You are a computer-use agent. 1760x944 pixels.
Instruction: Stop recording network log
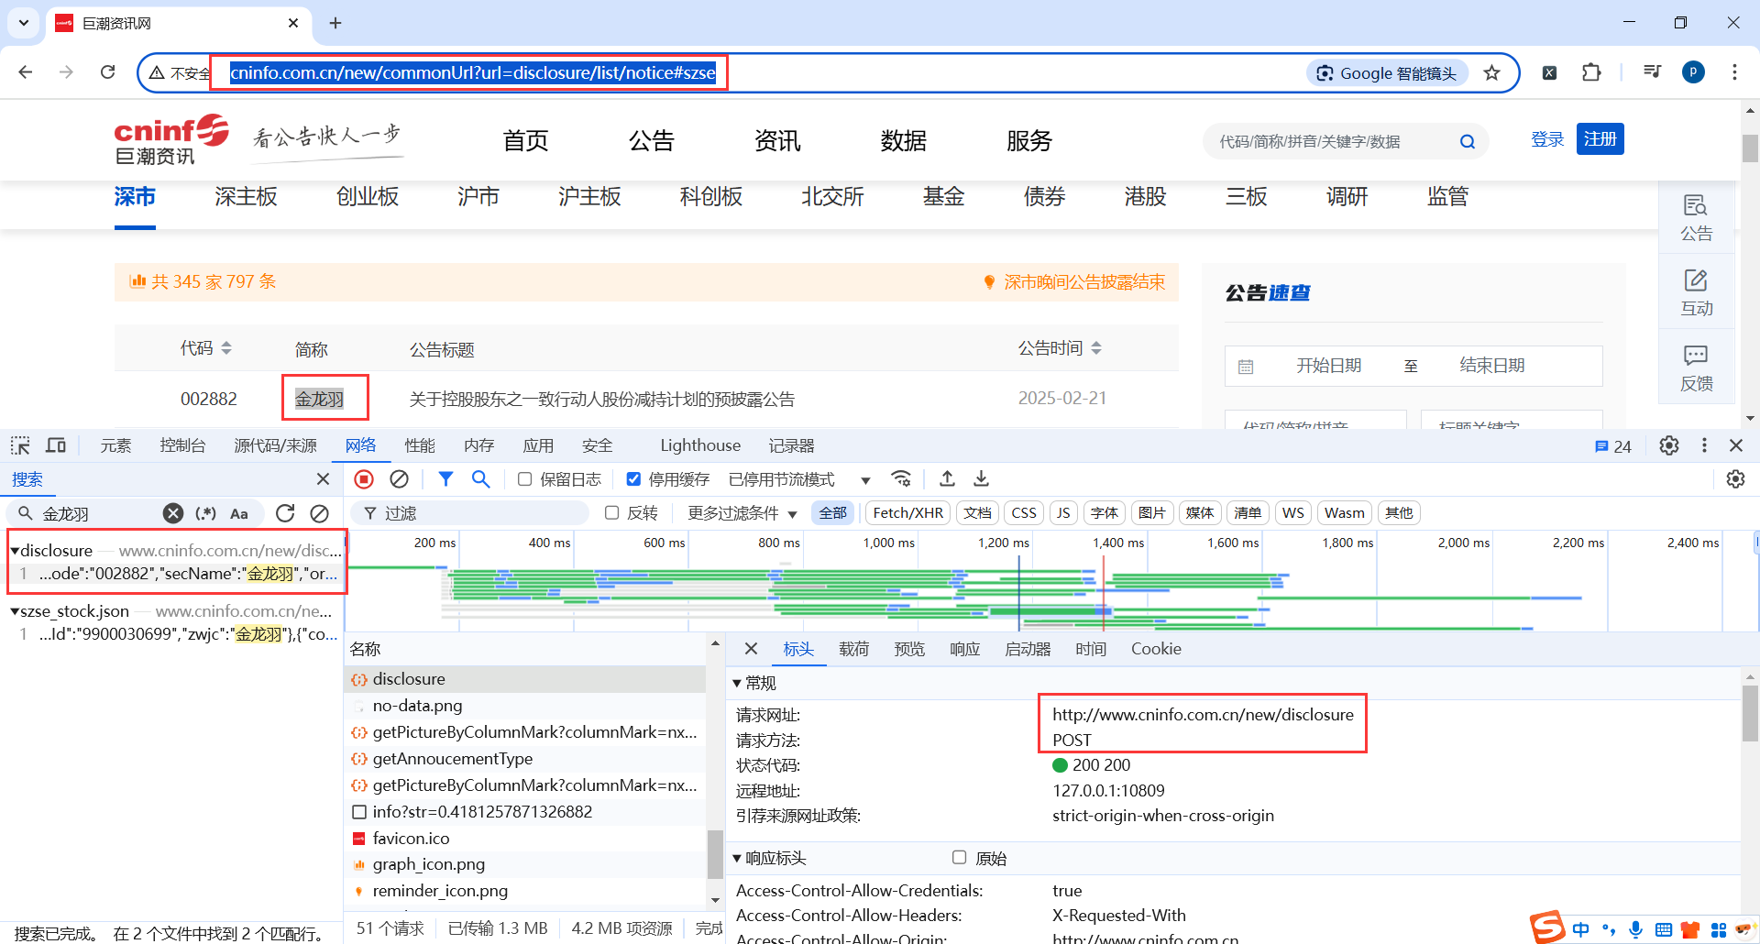[x=364, y=479]
